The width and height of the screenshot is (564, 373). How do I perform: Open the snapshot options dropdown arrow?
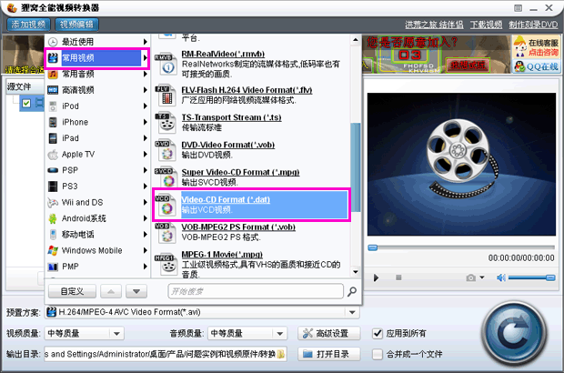(x=482, y=277)
